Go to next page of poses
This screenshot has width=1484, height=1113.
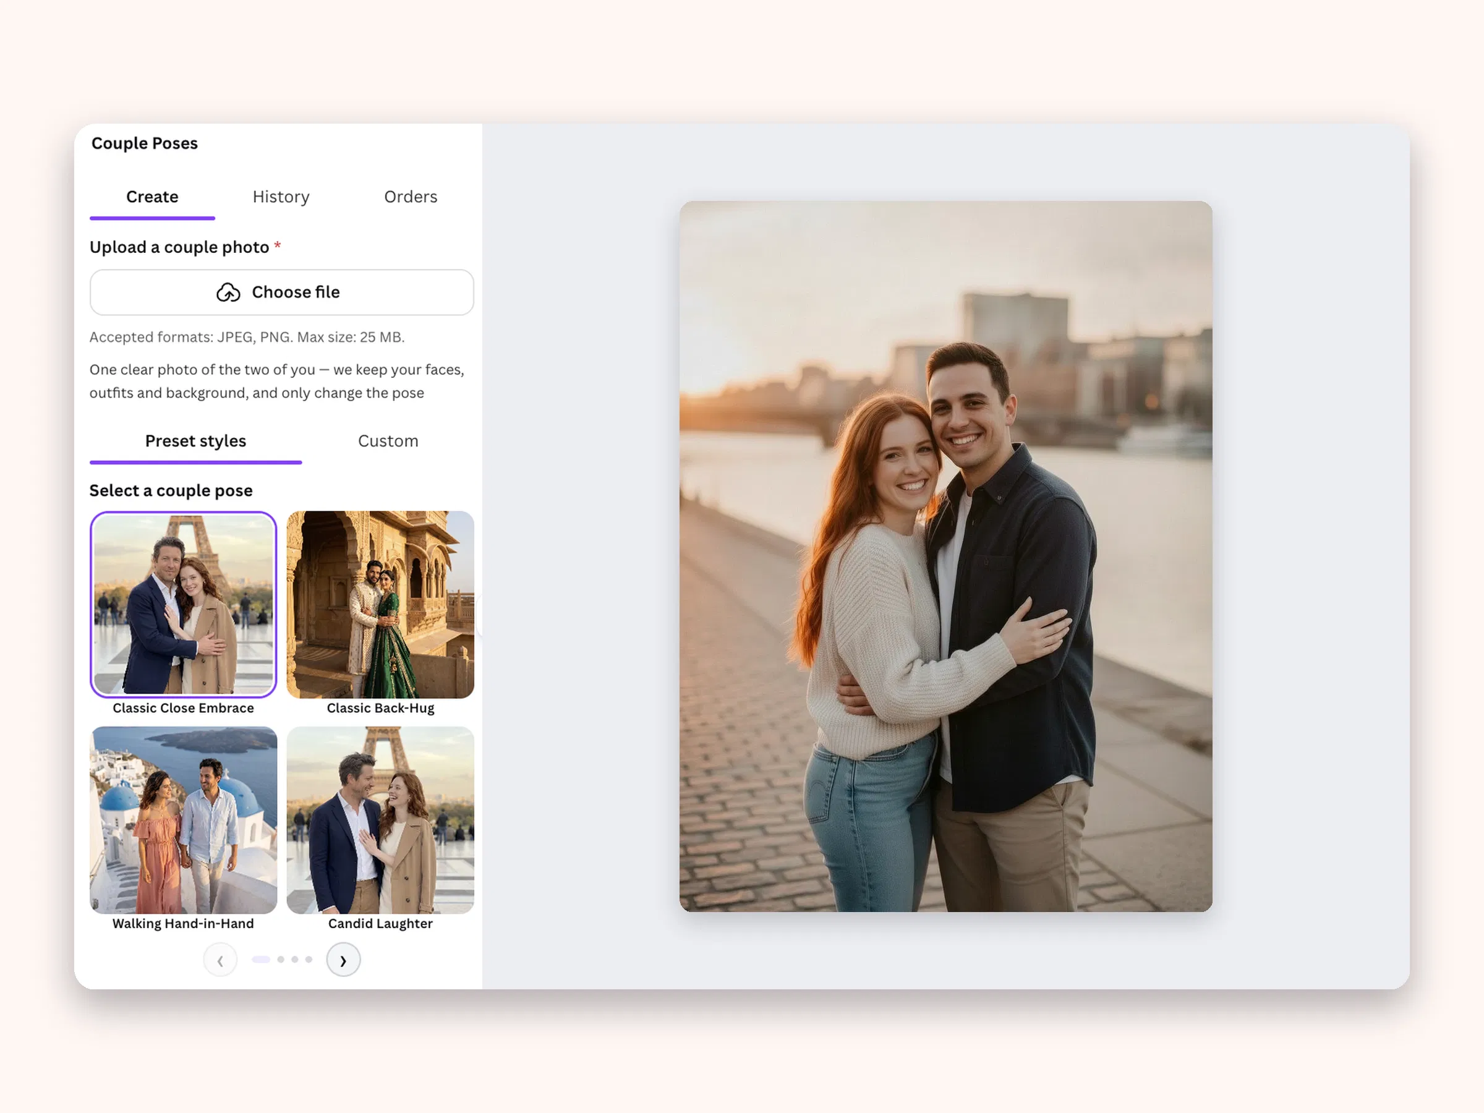point(344,960)
